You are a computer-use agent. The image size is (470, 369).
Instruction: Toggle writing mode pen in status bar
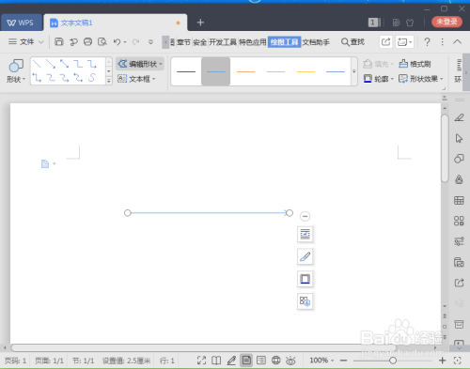click(x=231, y=361)
